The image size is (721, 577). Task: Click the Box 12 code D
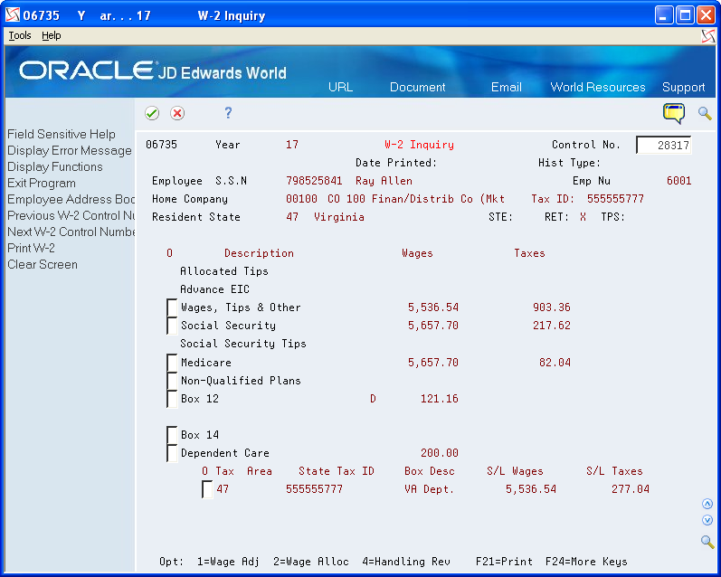(x=373, y=399)
